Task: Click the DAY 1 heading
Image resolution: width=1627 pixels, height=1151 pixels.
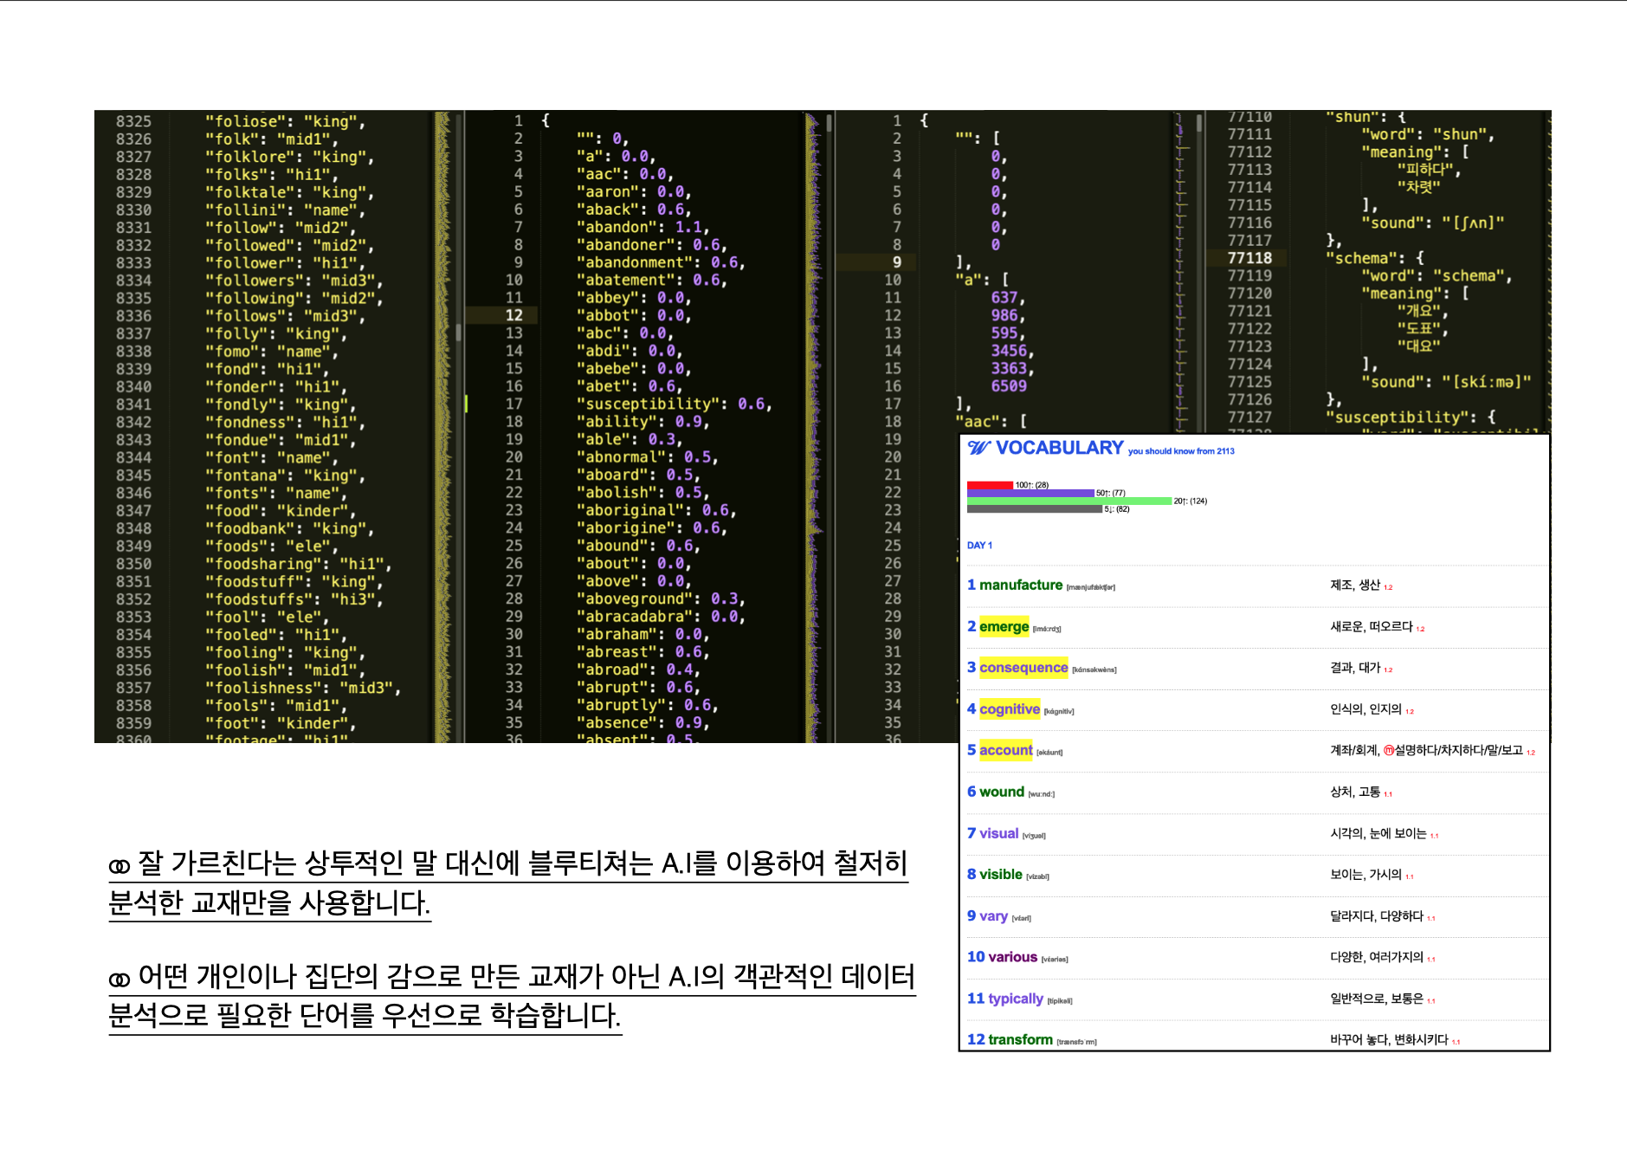Action: tap(979, 545)
